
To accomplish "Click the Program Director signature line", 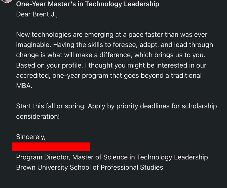I will point(112,157).
